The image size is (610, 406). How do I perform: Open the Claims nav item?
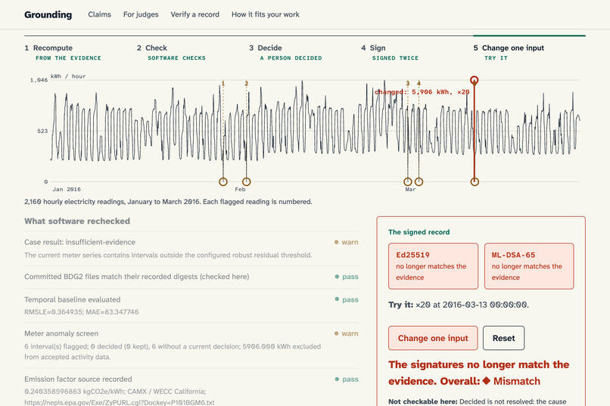click(x=100, y=14)
